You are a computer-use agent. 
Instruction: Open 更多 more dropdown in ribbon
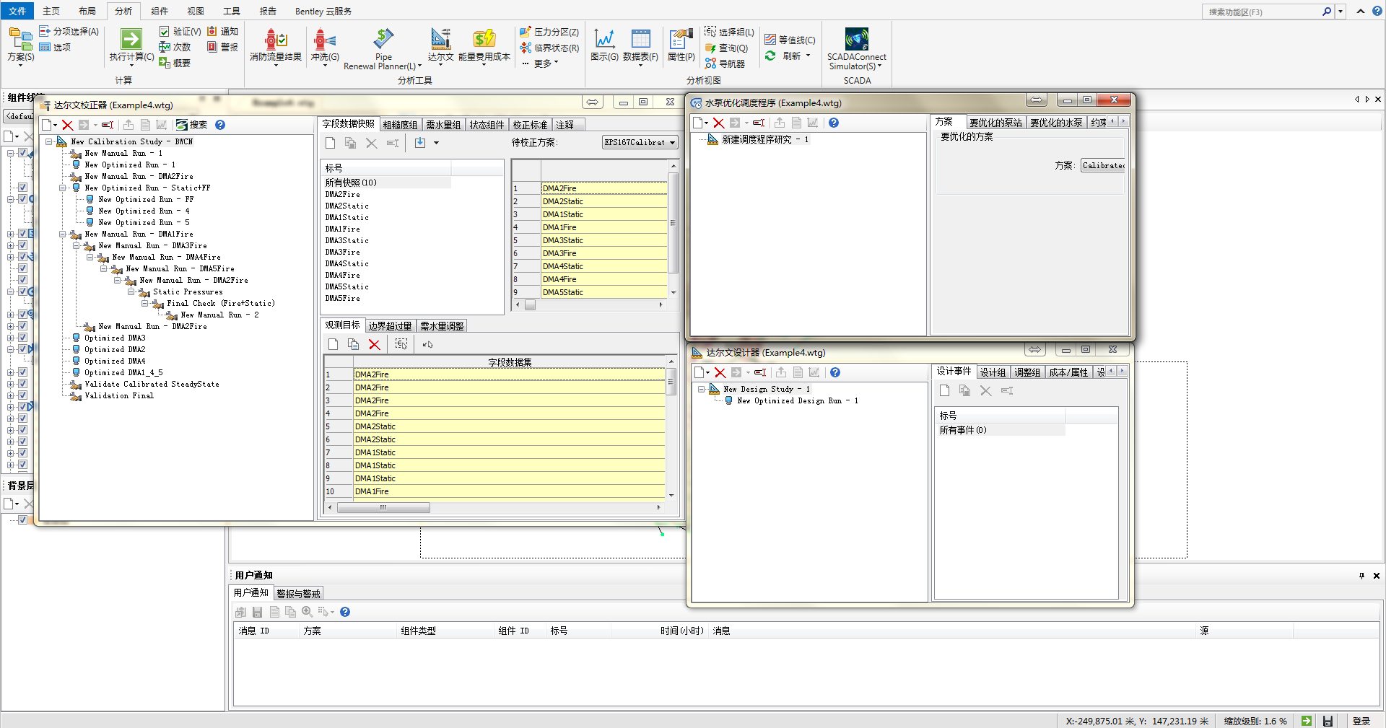pos(541,63)
